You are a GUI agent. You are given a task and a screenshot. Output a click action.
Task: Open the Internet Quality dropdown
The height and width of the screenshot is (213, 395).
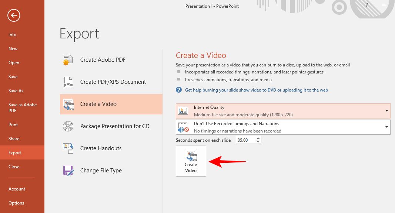pos(387,110)
